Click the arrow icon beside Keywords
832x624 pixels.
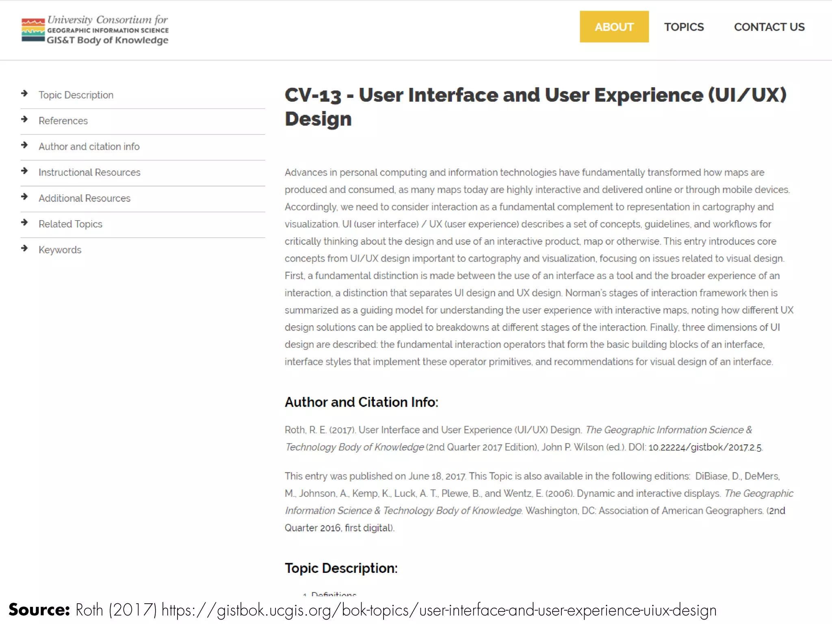[24, 248]
